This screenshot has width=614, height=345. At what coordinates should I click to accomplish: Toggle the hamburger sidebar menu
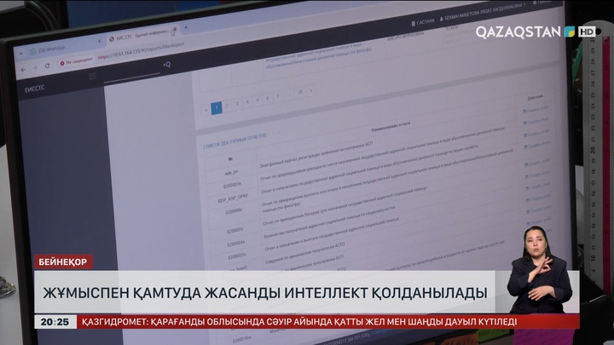(92, 76)
